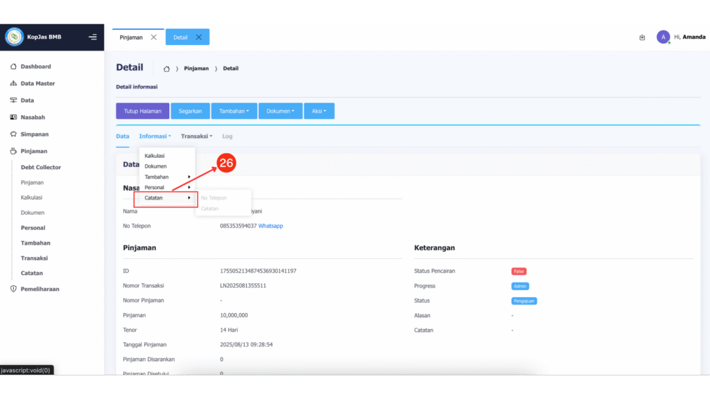Click the Whatsapp link next to phone number

click(270, 226)
